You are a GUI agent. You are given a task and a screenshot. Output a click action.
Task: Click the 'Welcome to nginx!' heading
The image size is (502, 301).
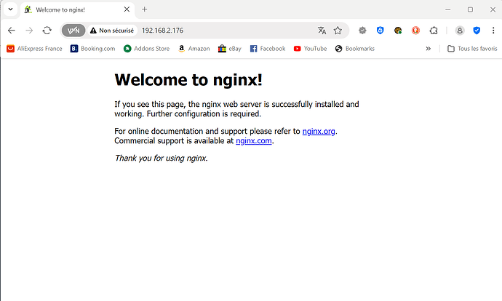[188, 80]
